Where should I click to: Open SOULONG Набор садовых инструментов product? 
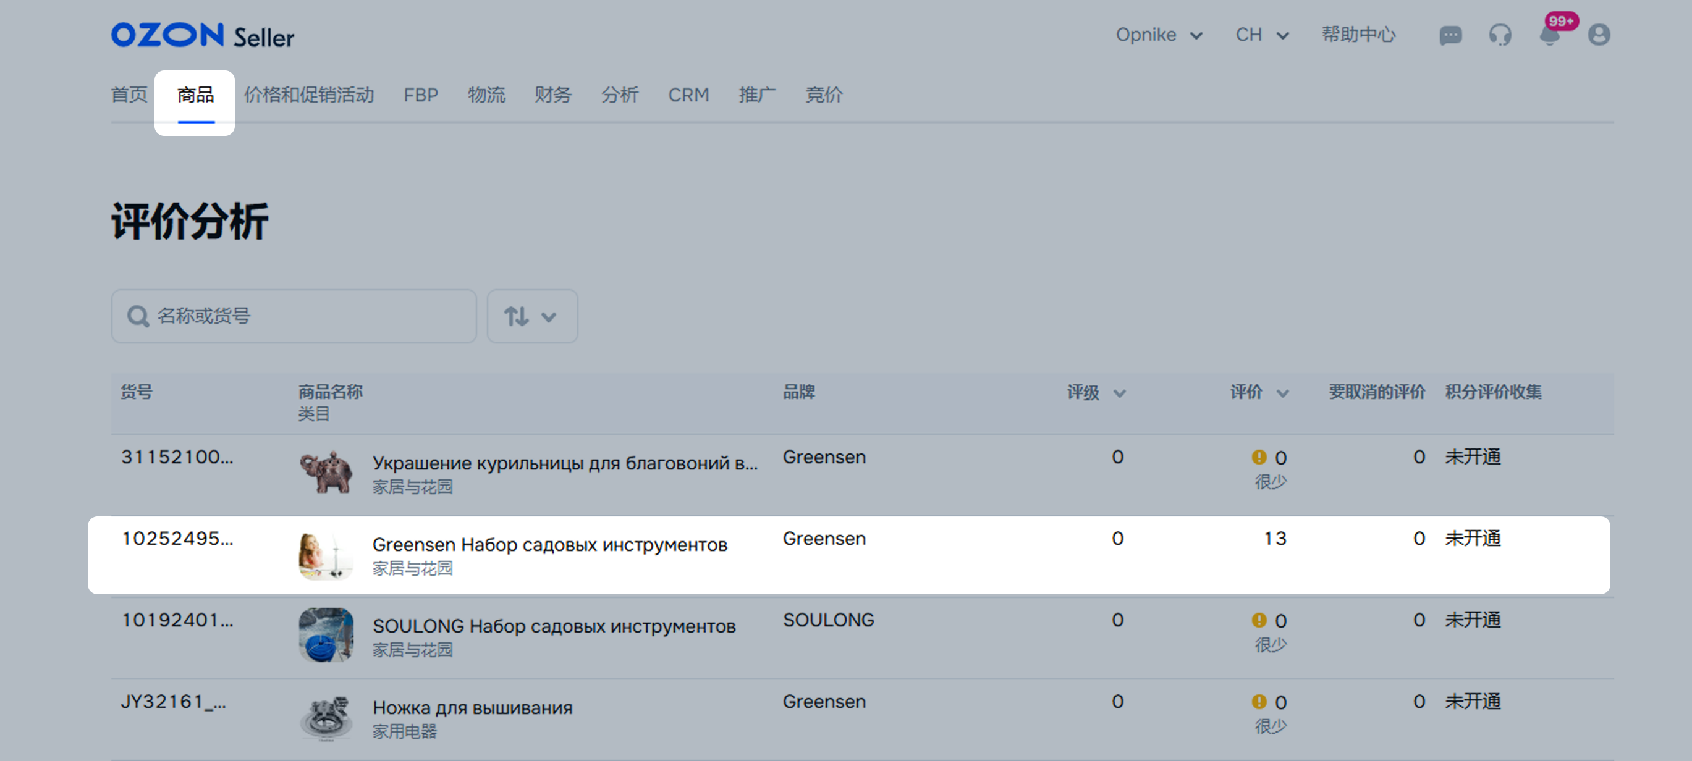pyautogui.click(x=554, y=626)
